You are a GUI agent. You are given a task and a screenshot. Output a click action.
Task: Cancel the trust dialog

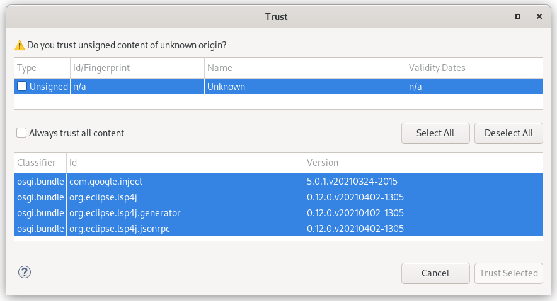click(435, 273)
